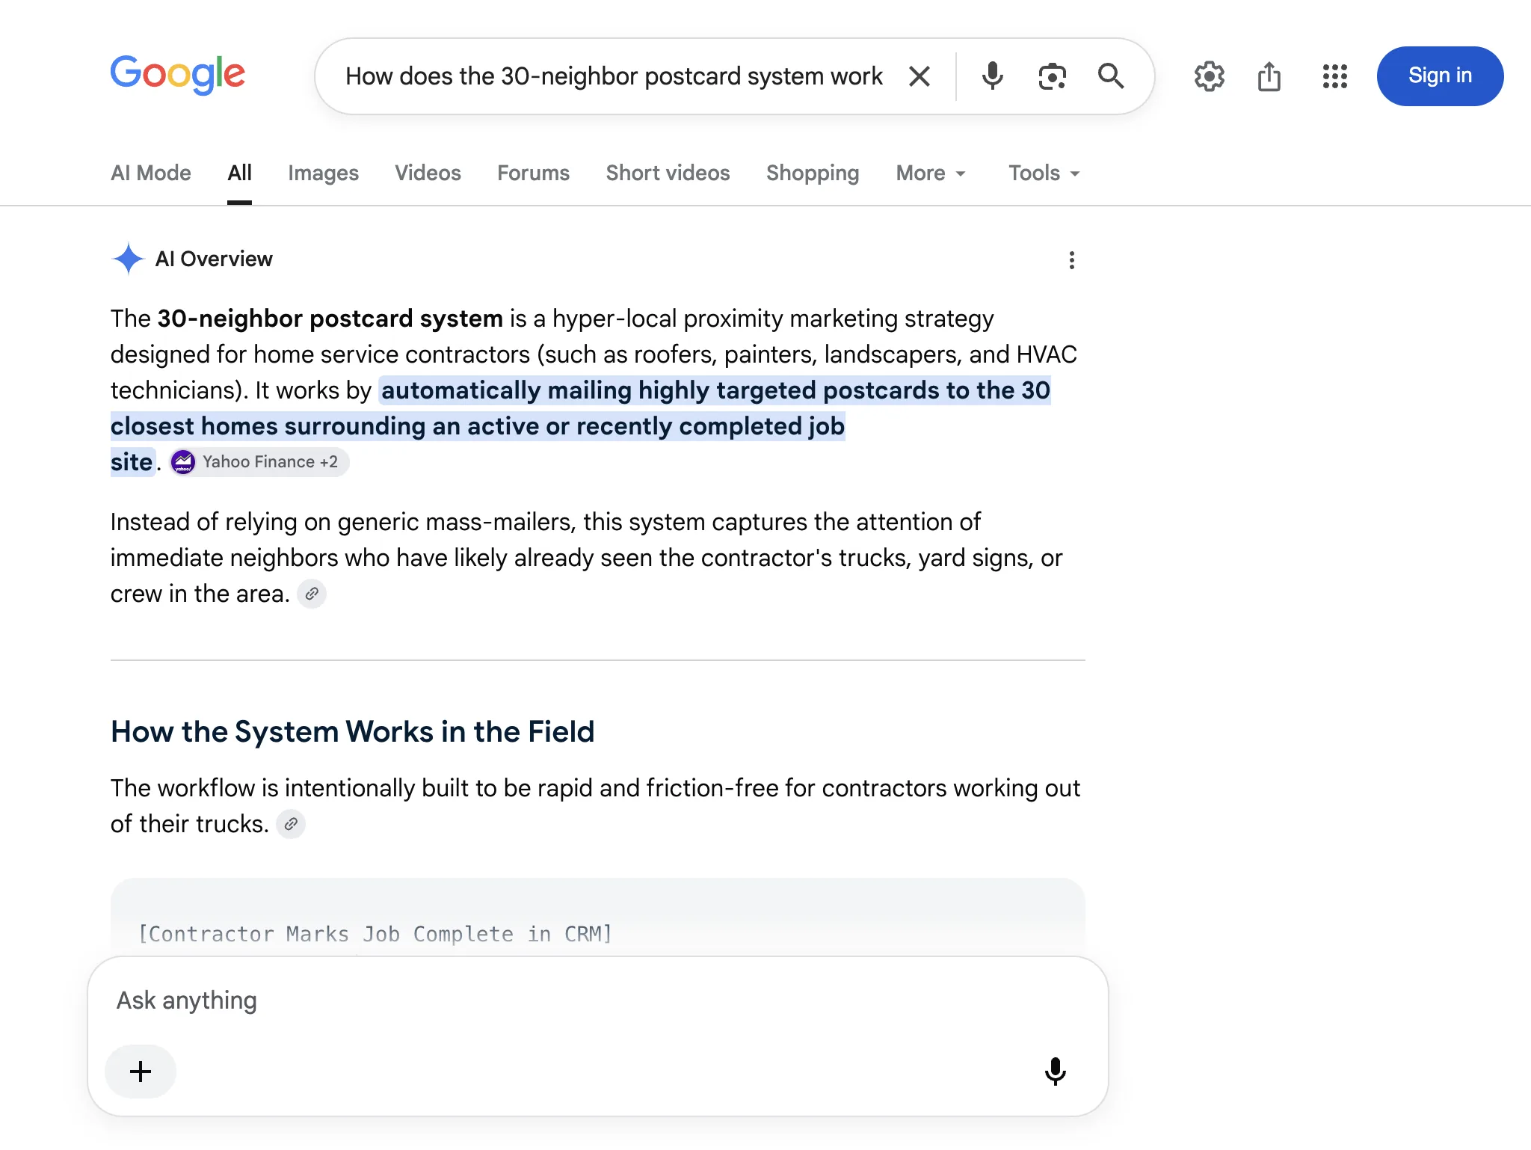Go to the Forums tab

pos(533,173)
